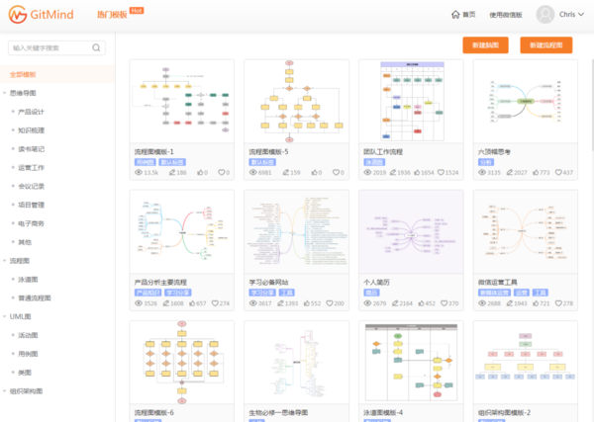Viewport: 594px width, 422px height.
Task: Favorite 流程图模板-1 with the heart icon
Action: pos(221,172)
